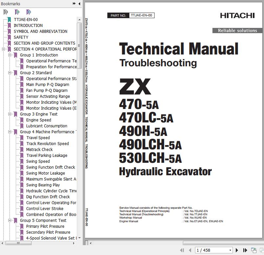
Task: Click the page layout icon in status bar
Action: tap(254, 250)
